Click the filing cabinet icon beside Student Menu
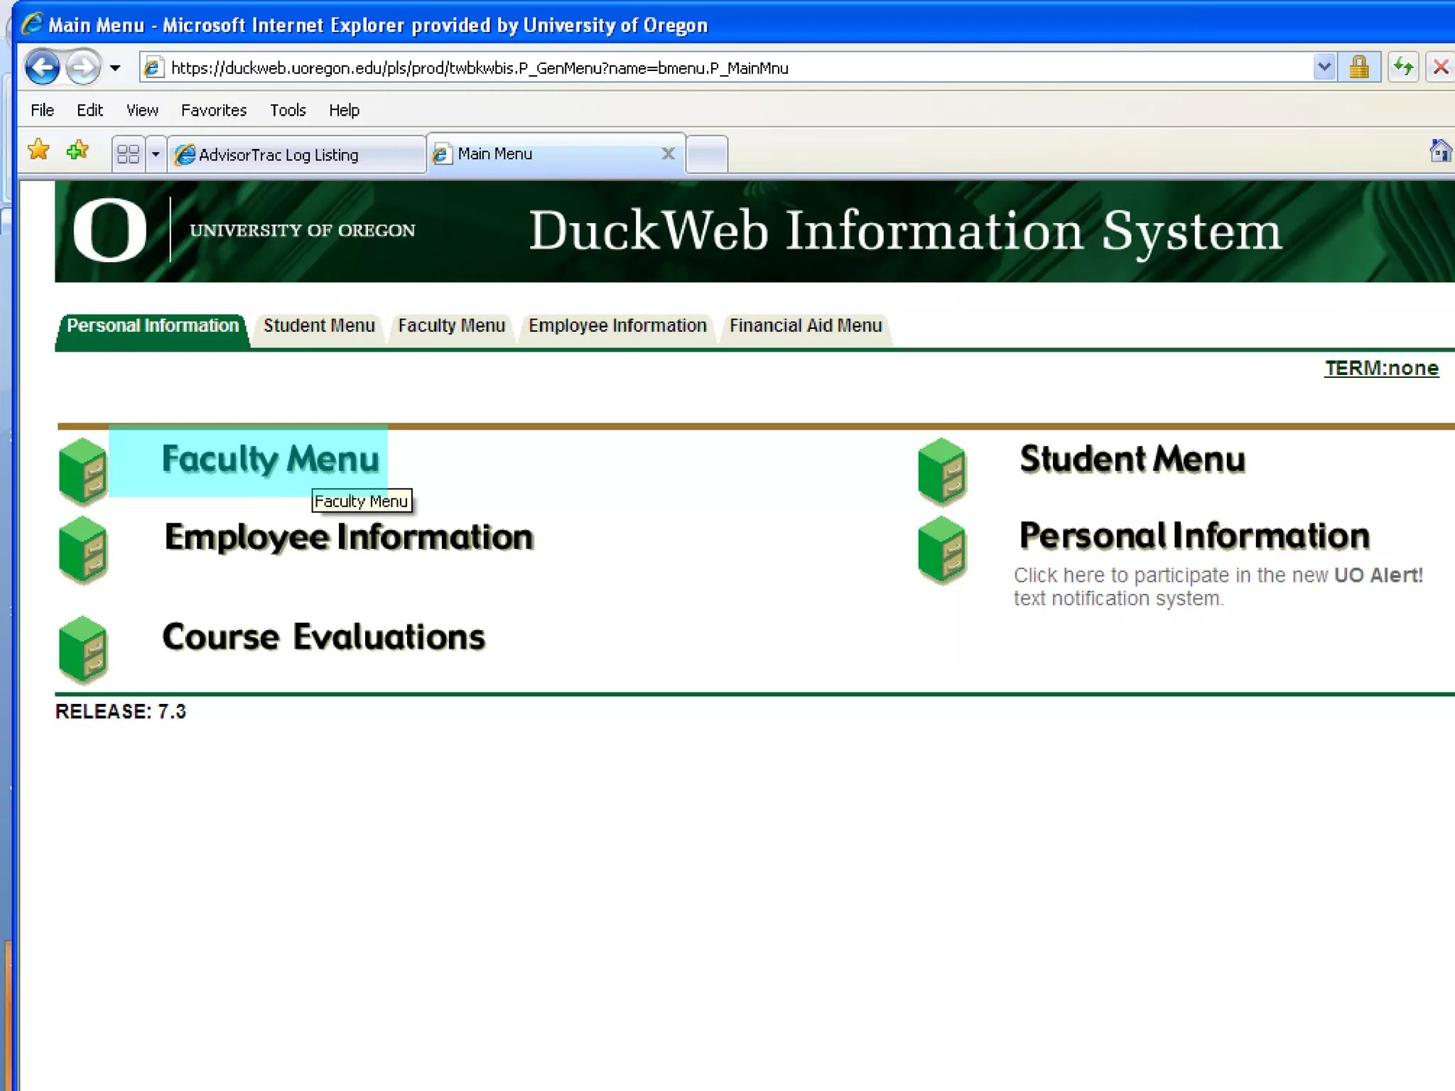The image size is (1455, 1091). 943,470
